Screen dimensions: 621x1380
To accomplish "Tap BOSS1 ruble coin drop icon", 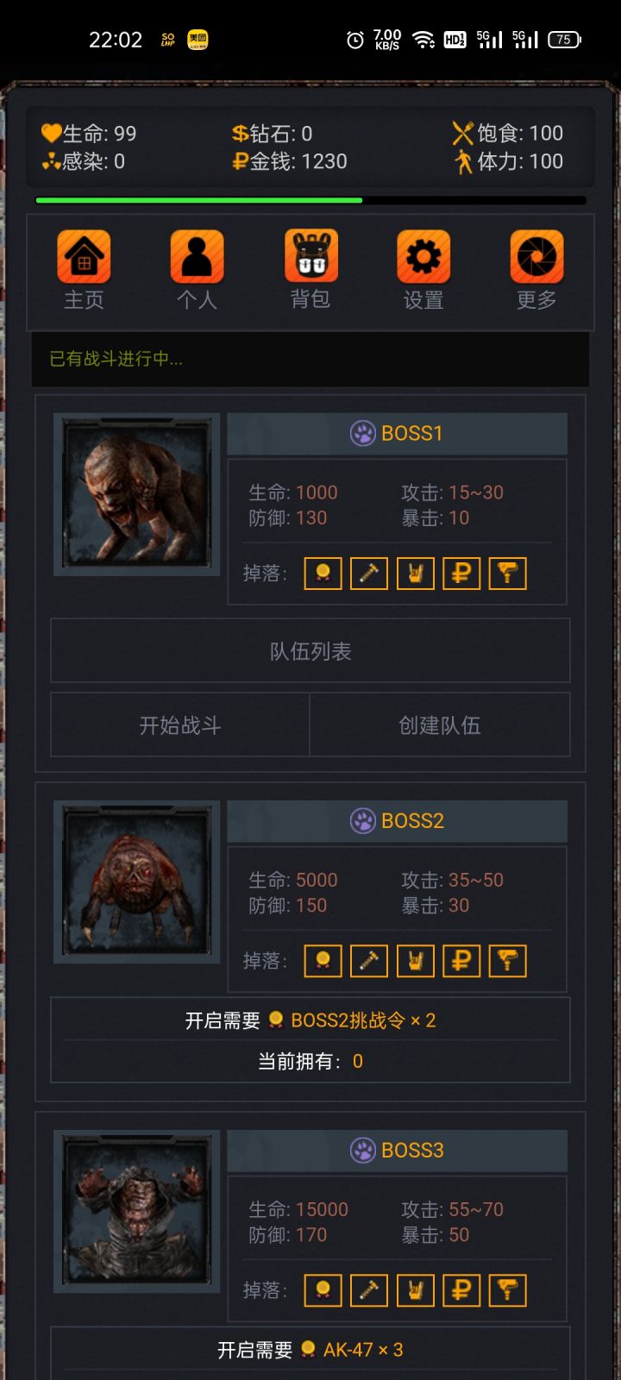I will tap(461, 574).
